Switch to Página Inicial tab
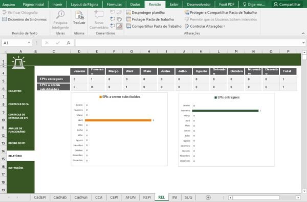Image resolution: width=307 pixels, height=202 pixels. [x=33, y=4]
